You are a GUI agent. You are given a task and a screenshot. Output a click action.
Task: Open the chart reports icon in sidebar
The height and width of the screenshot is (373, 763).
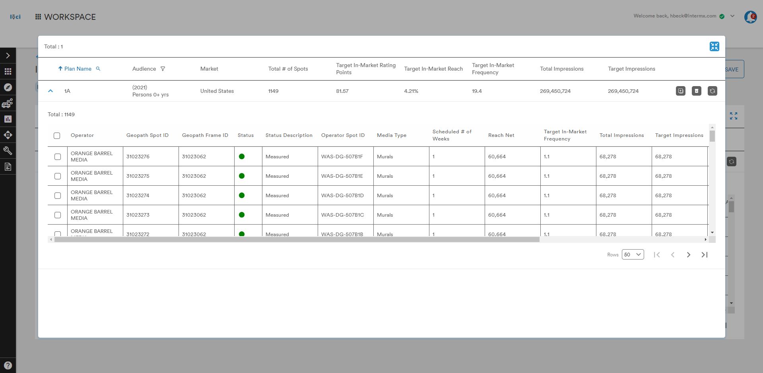(8, 119)
